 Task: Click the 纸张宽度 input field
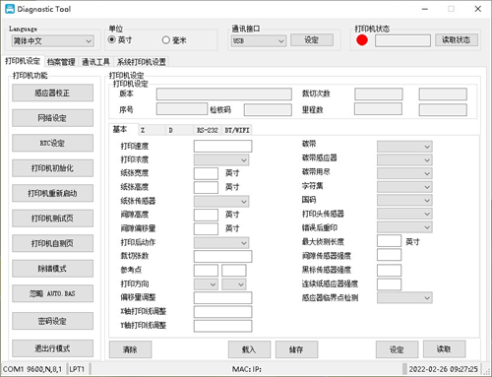click(206, 173)
